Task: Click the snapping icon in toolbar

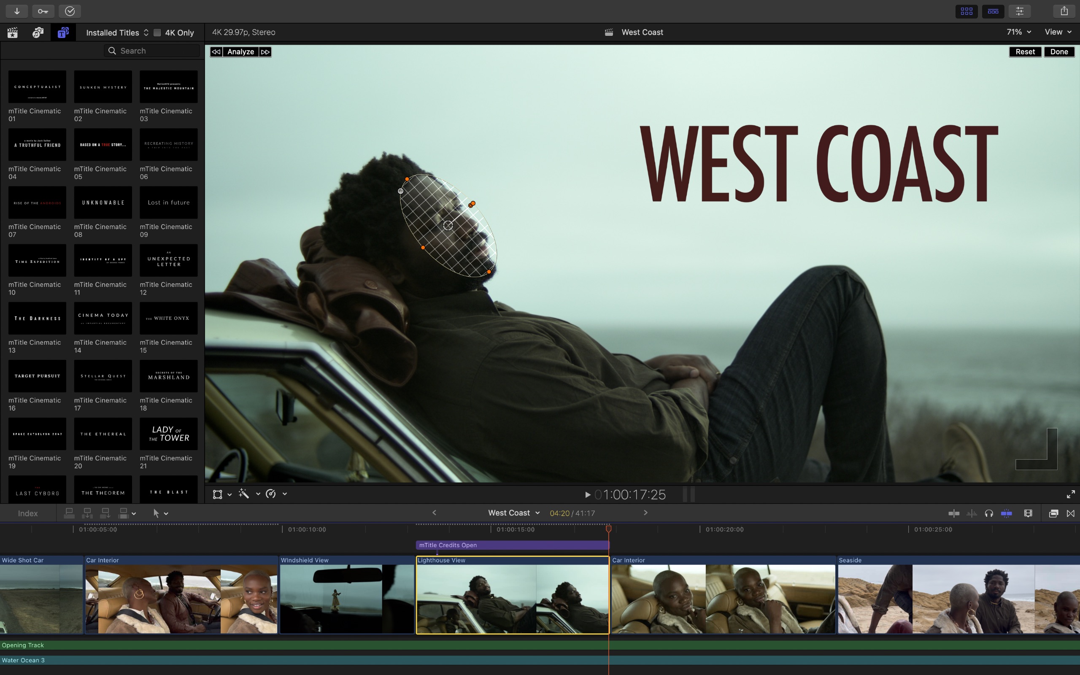Action: [1007, 513]
